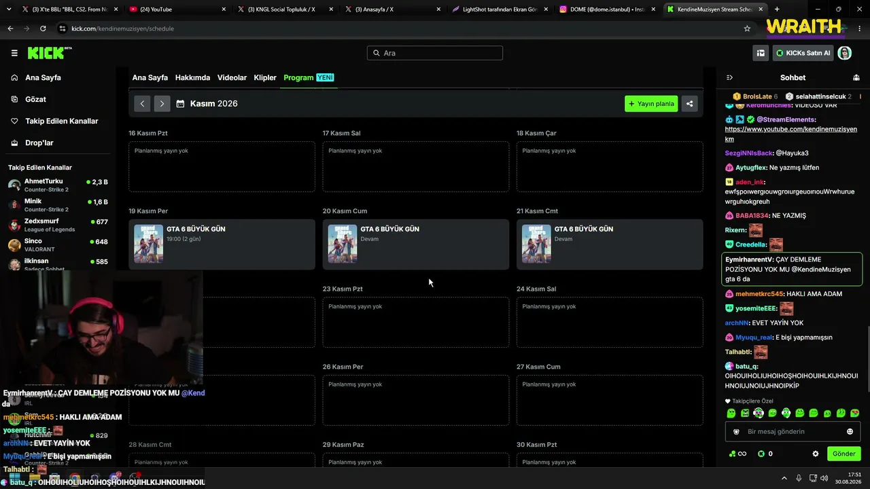Open the dashboard icon beside KICKs Satın Al
The image size is (870, 489).
(x=761, y=53)
